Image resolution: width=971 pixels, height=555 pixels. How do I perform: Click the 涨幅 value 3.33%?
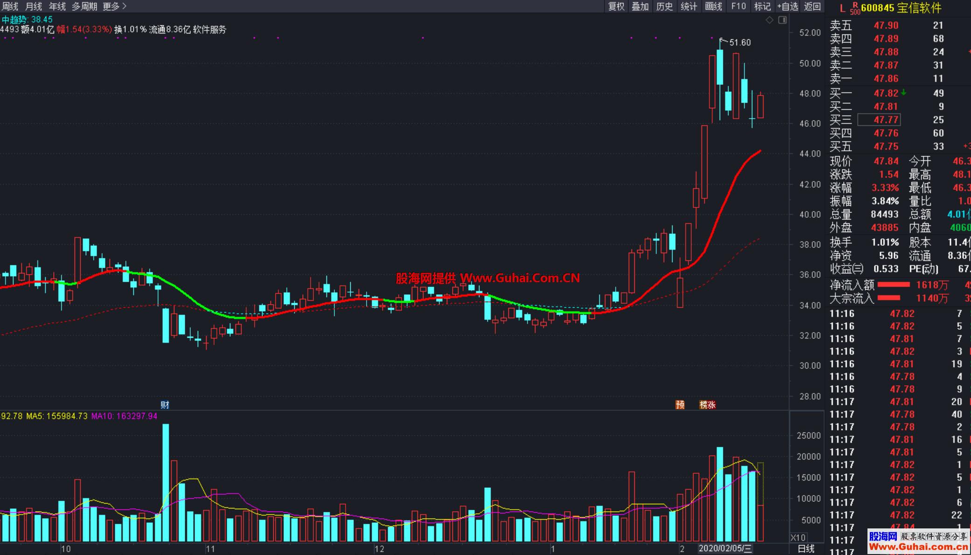coord(885,187)
